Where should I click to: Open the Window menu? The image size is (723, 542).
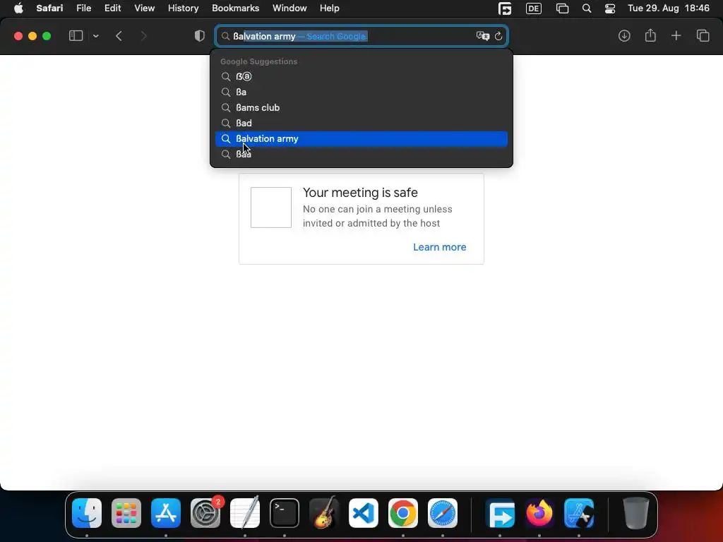(x=289, y=8)
